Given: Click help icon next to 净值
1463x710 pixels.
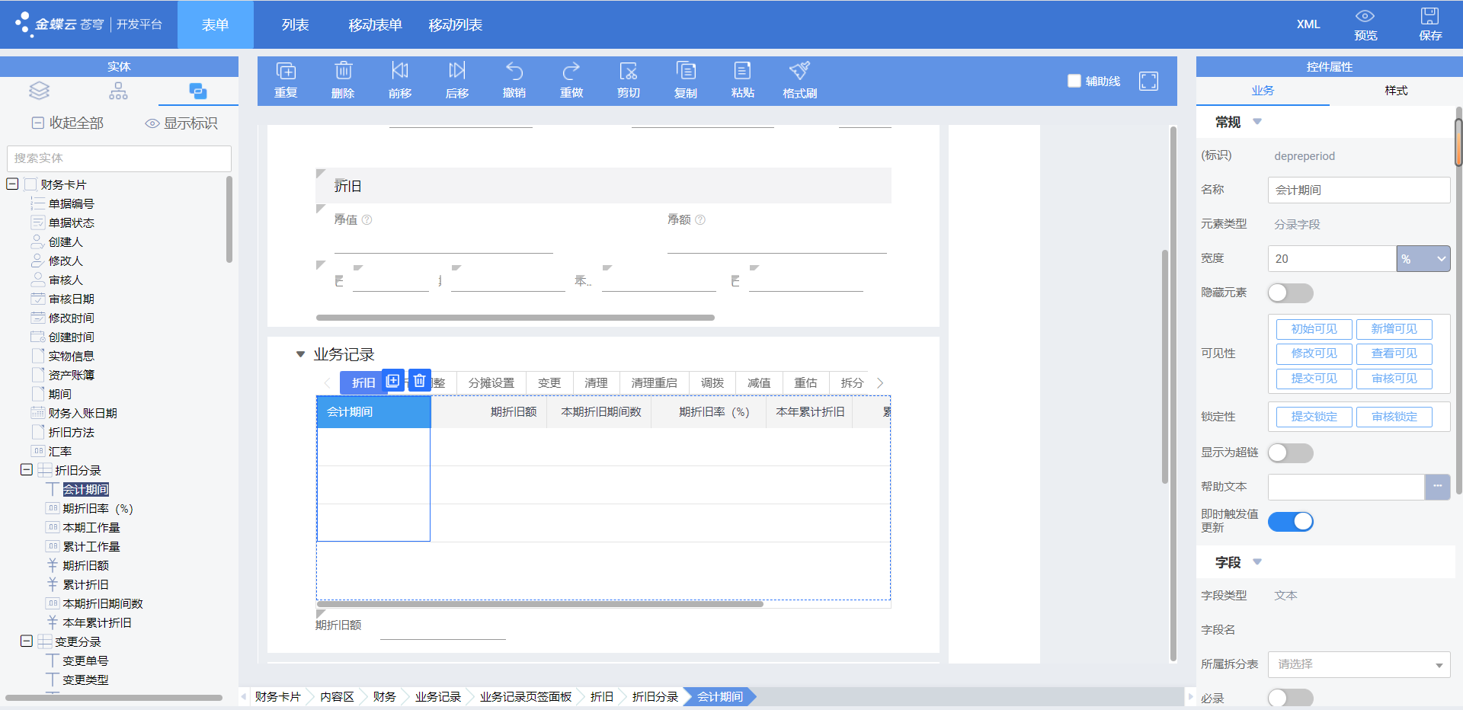Looking at the screenshot, I should pos(367,219).
